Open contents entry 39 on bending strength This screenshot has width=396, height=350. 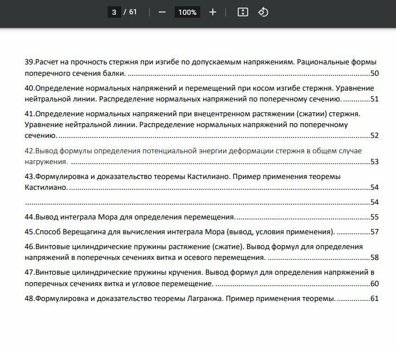point(201,68)
